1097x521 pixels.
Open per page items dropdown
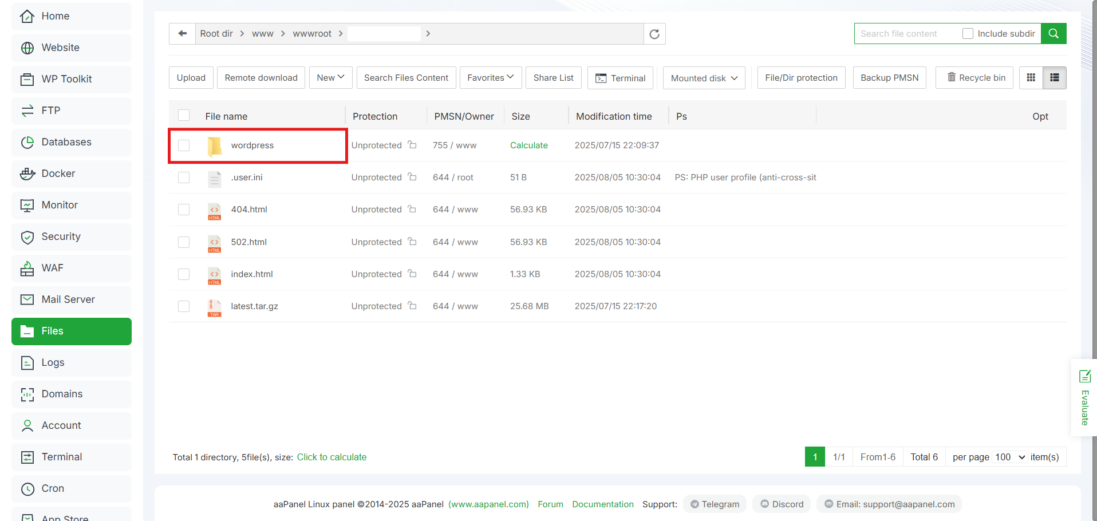point(1010,457)
